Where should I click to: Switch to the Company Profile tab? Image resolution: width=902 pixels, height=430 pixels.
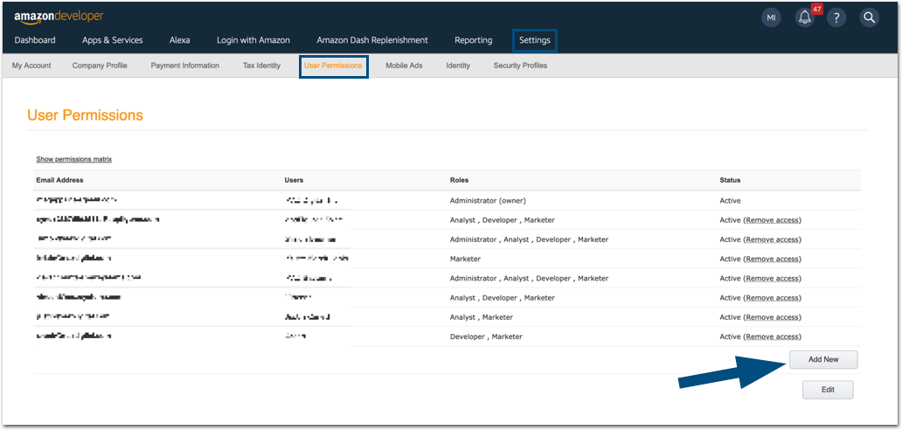click(x=100, y=66)
